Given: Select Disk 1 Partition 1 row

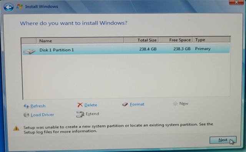Looking at the screenshot, I should [x=126, y=50].
